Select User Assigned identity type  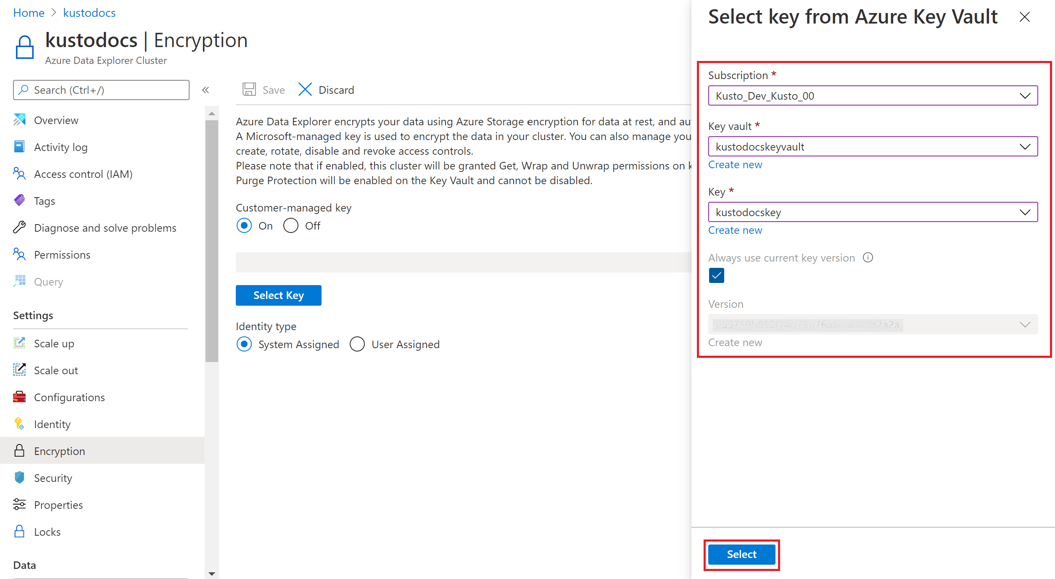(356, 344)
